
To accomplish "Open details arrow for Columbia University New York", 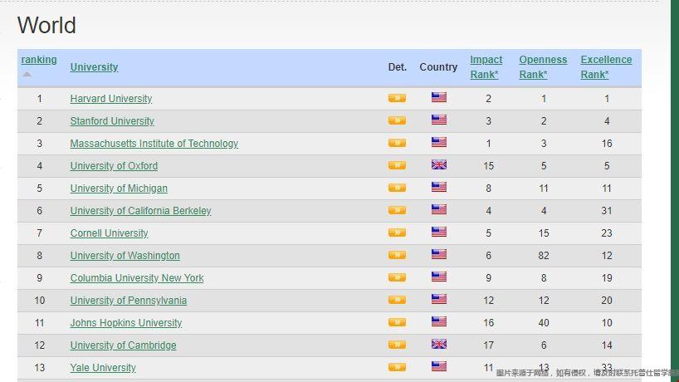I will pos(397,277).
